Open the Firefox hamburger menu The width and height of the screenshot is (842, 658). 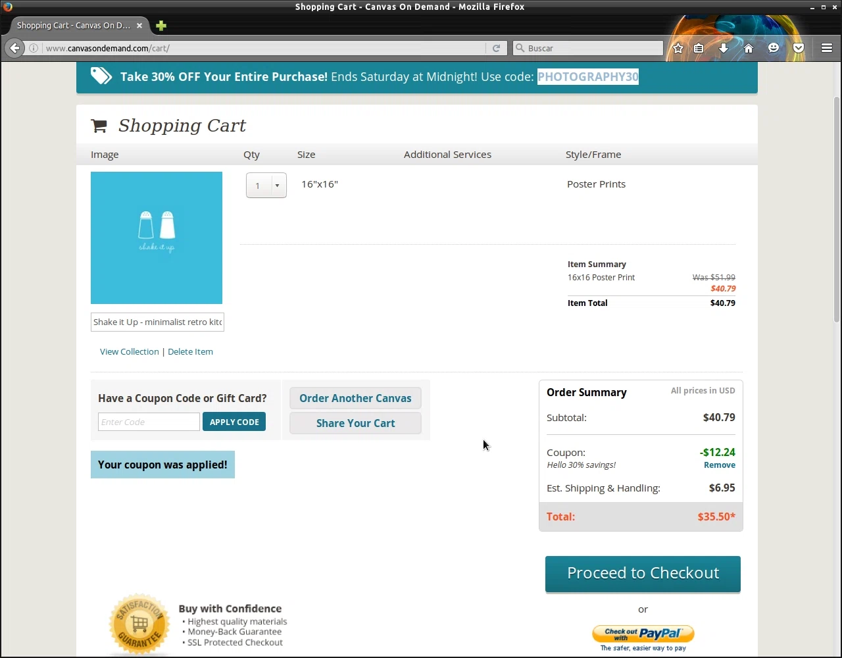(827, 48)
